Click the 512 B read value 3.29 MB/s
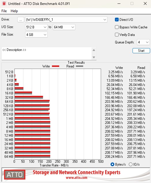This screenshot has height=183, width=151. point(138,72)
